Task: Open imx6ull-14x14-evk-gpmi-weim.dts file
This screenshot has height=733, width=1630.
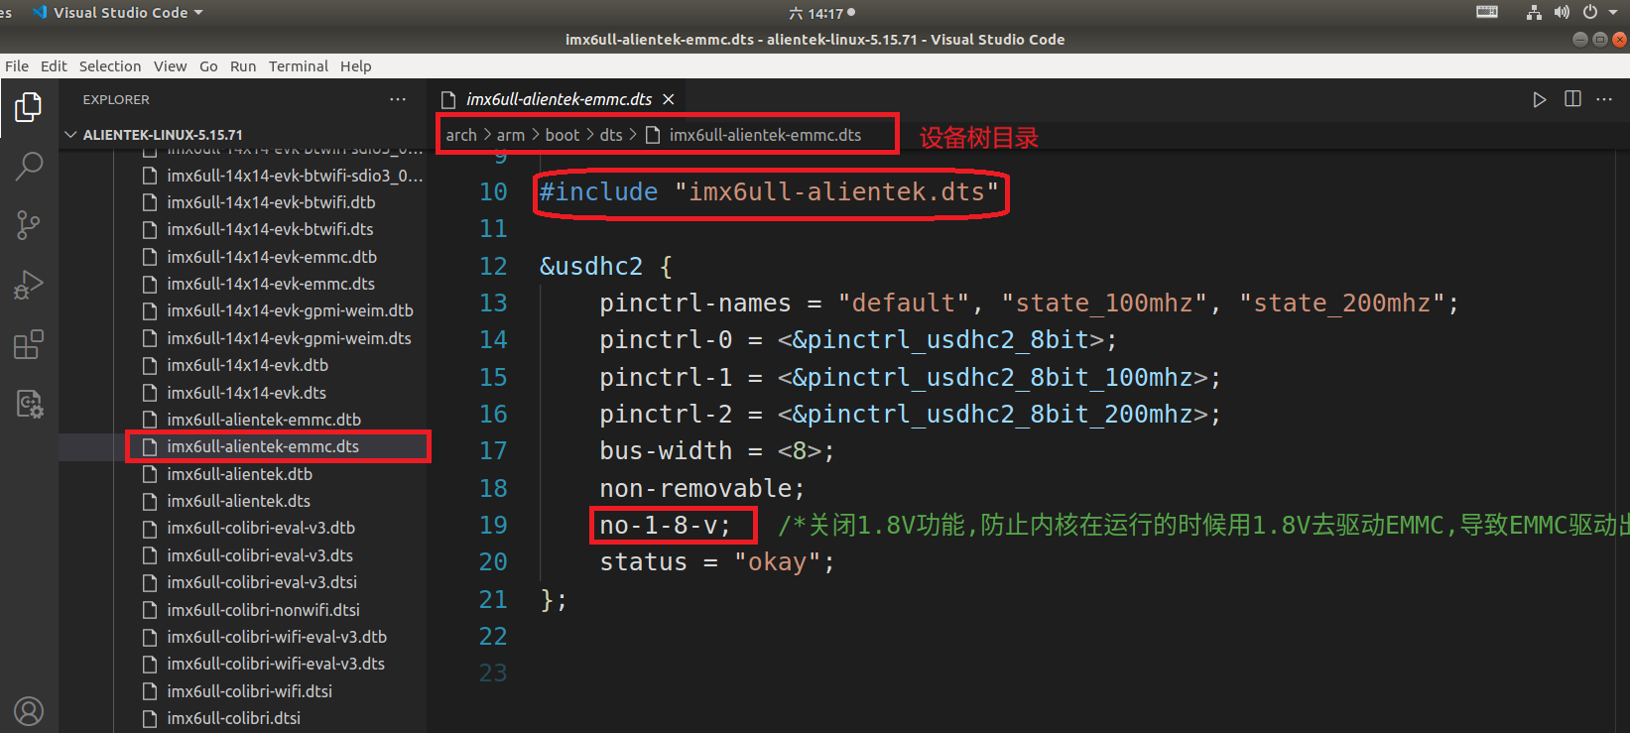Action: pos(289,338)
